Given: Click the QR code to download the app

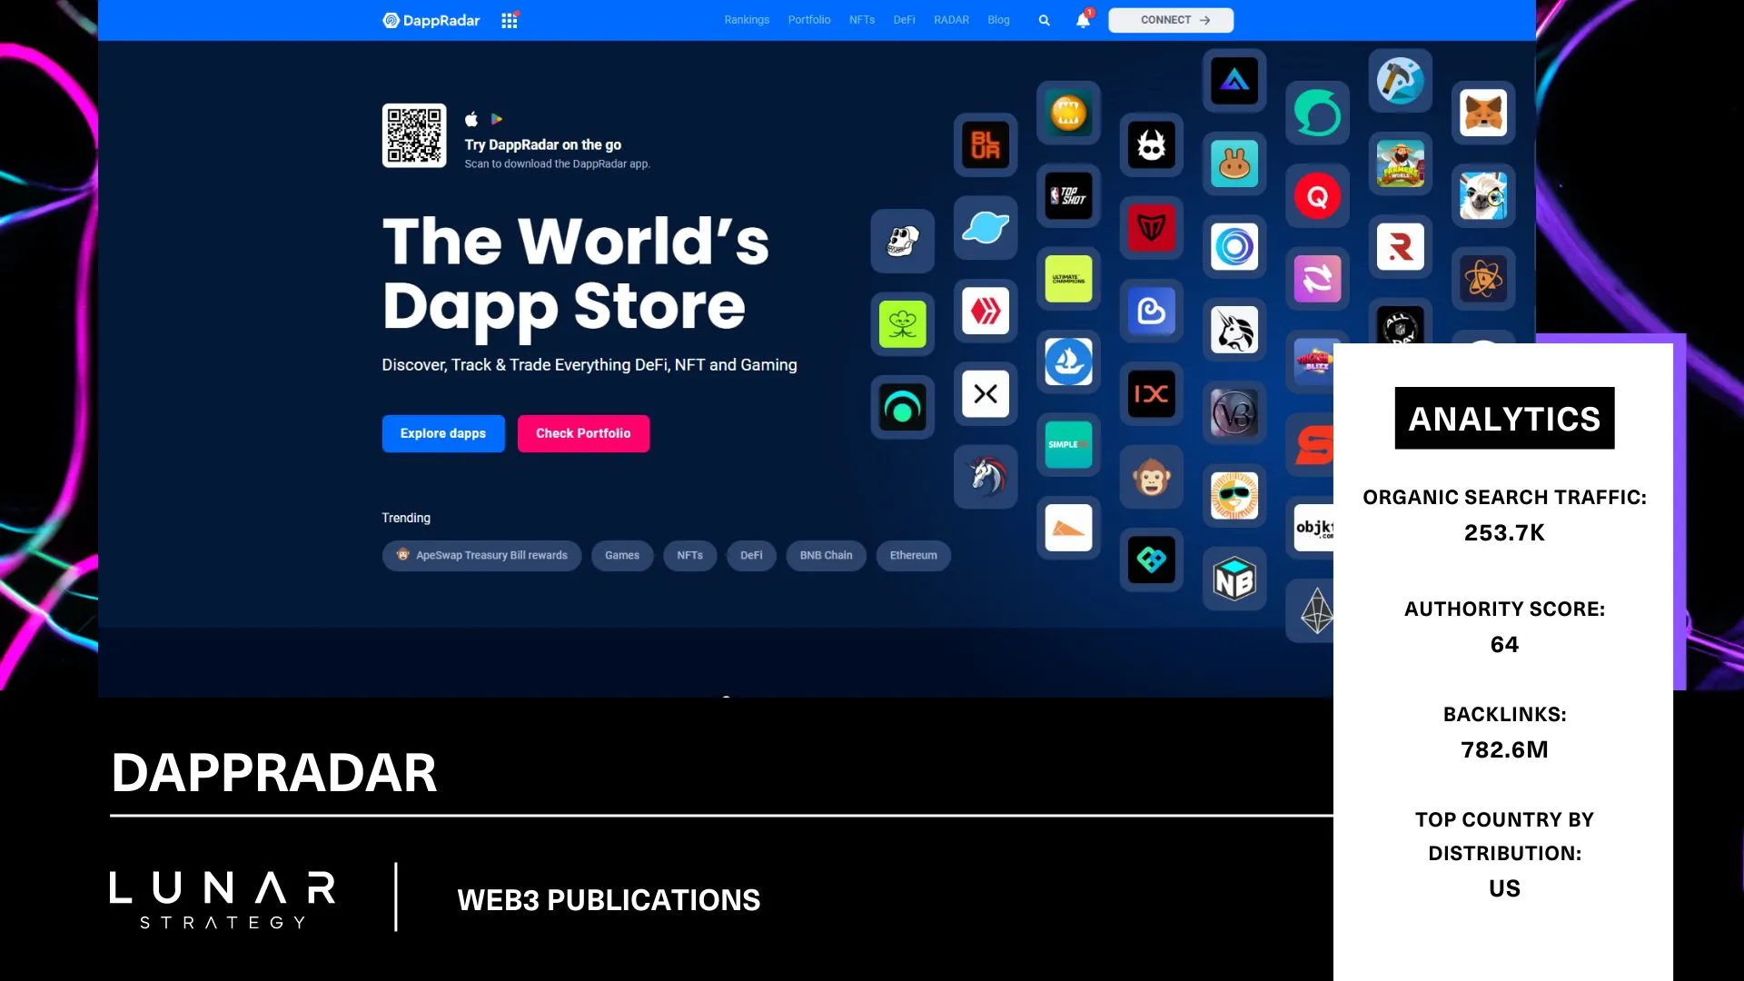Looking at the screenshot, I should pos(414,136).
